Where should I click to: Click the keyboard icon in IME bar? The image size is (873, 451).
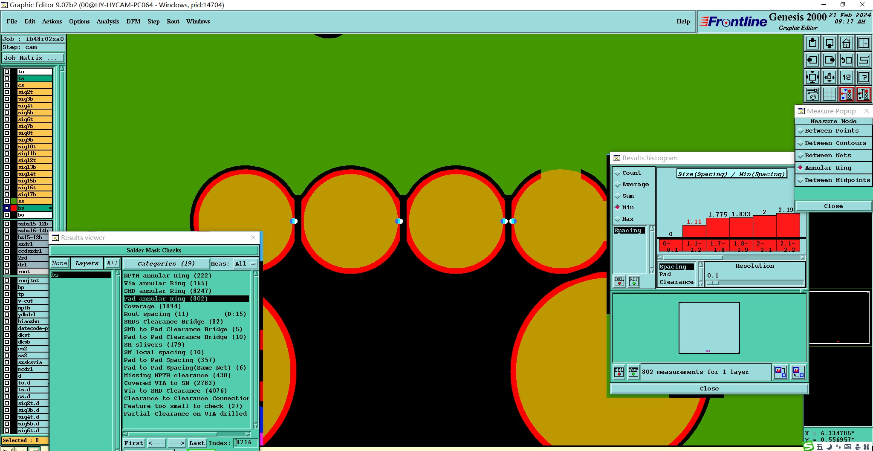[x=848, y=447]
